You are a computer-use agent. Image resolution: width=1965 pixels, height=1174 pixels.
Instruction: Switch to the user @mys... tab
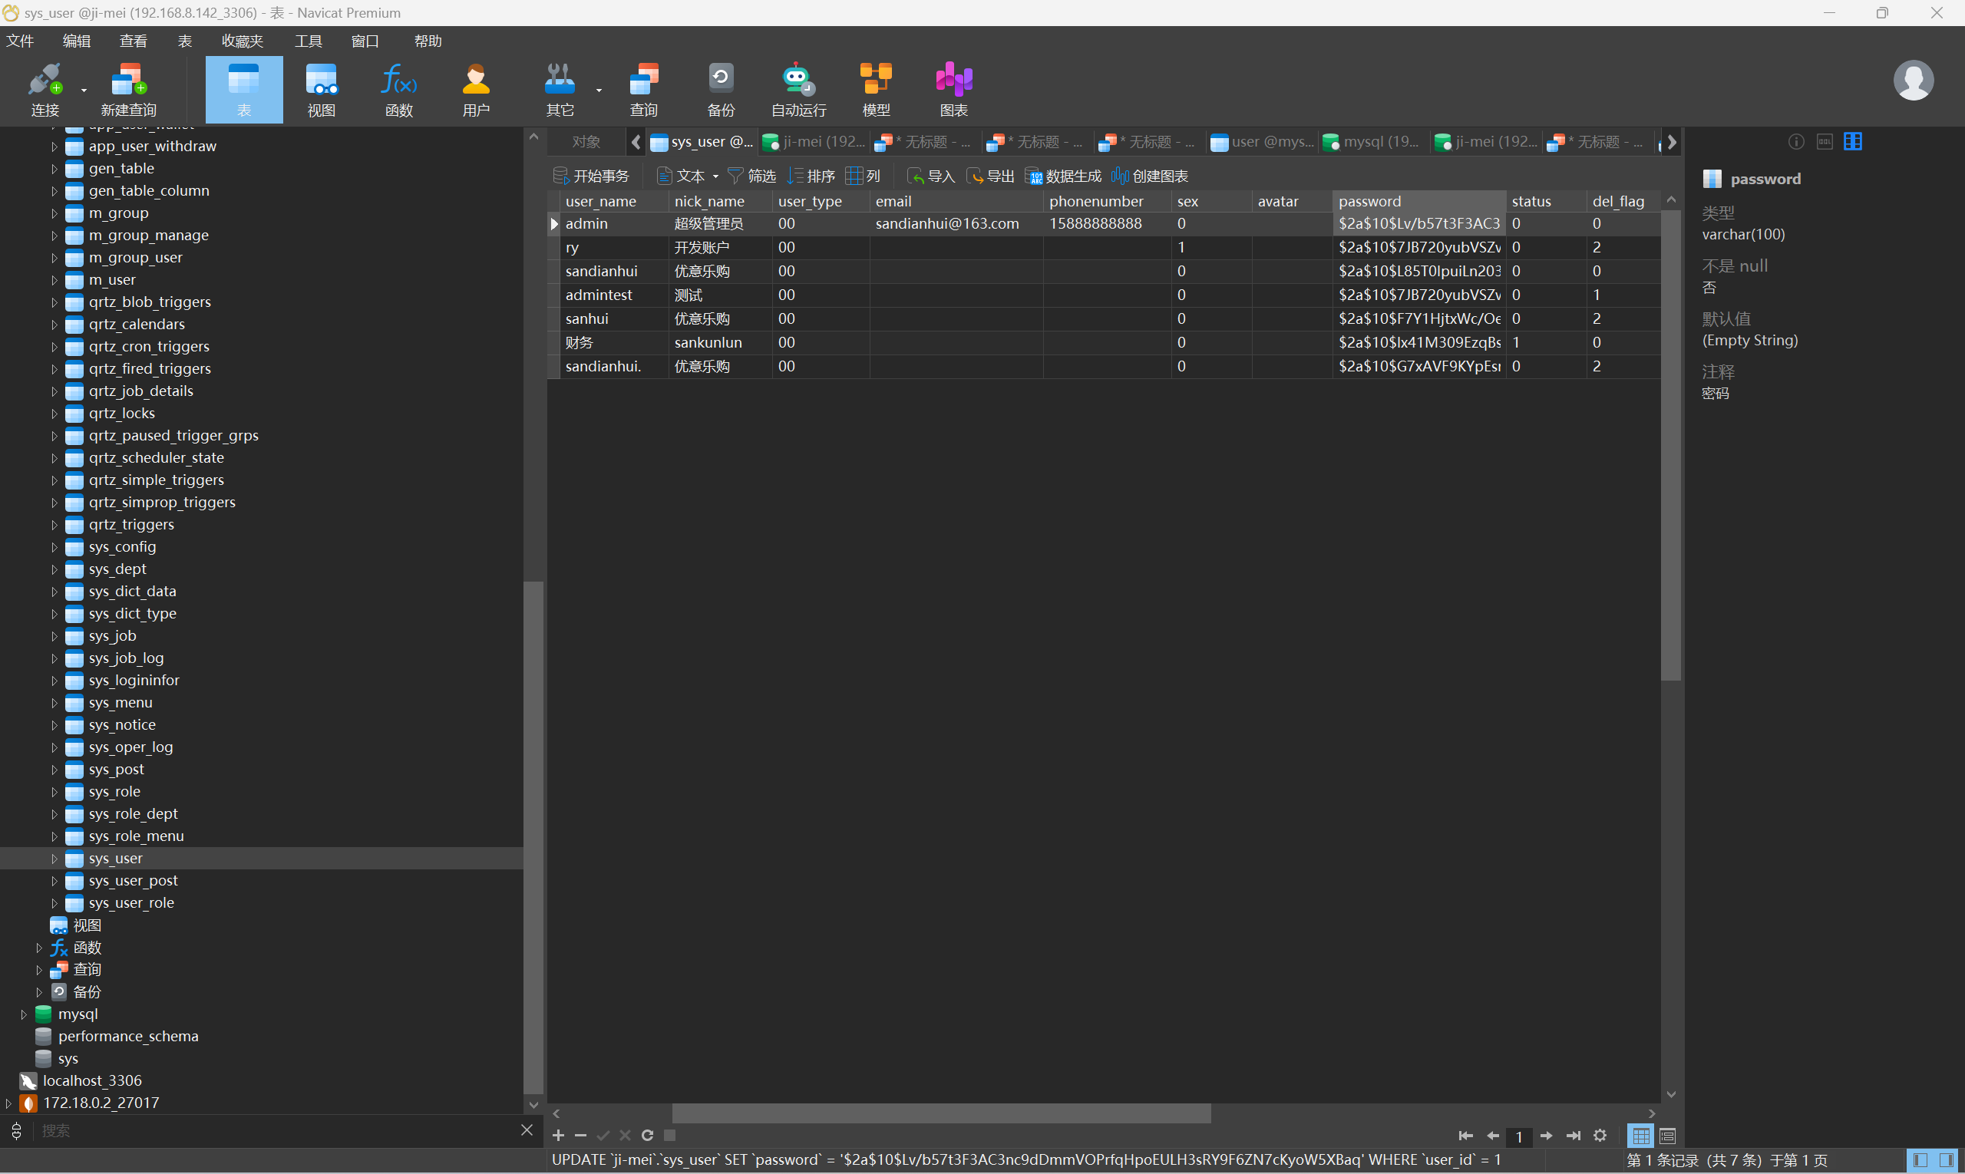coord(1262,142)
